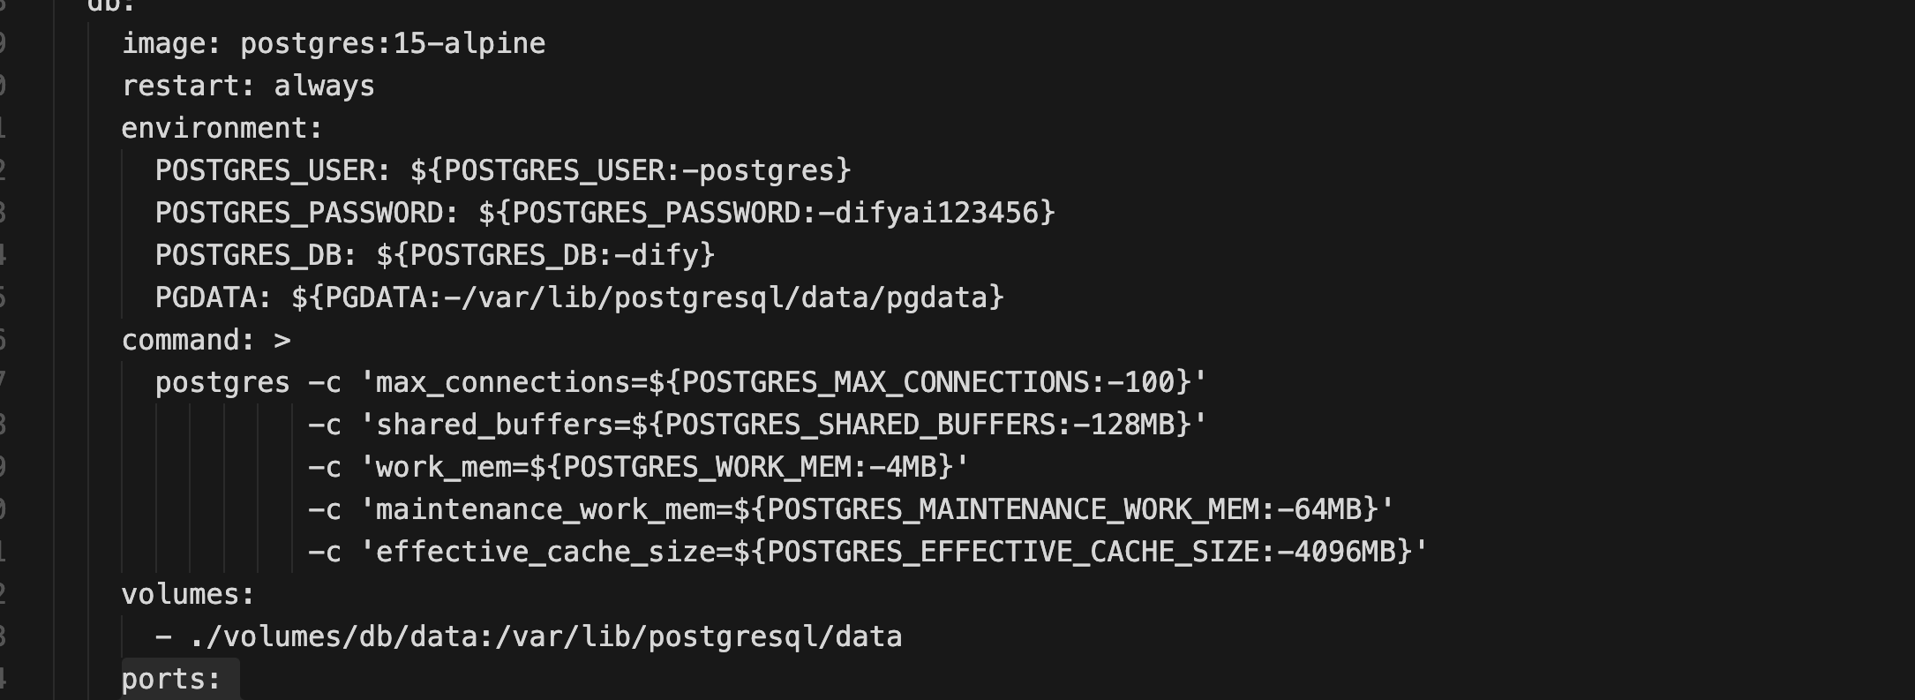Click the /var/lib/postgresql/data/pgdata default path
The width and height of the screenshot is (1915, 700).
pyautogui.click(x=724, y=297)
